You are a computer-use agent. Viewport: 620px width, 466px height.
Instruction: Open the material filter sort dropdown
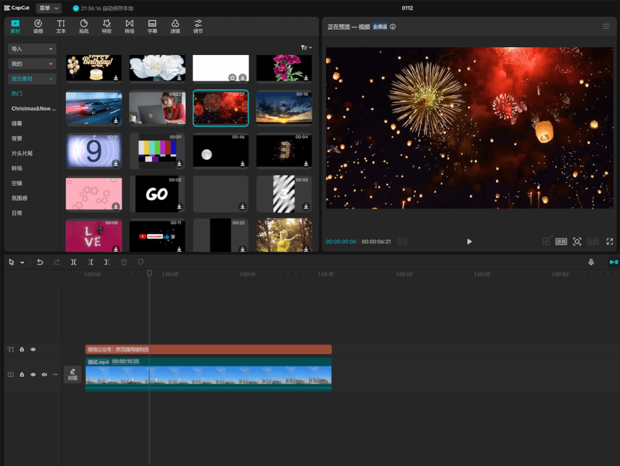tap(306, 48)
